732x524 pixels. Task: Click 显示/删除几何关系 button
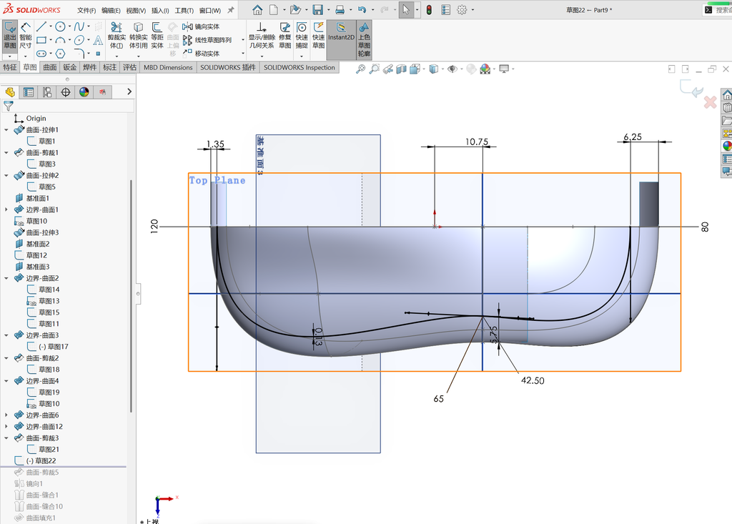[262, 35]
